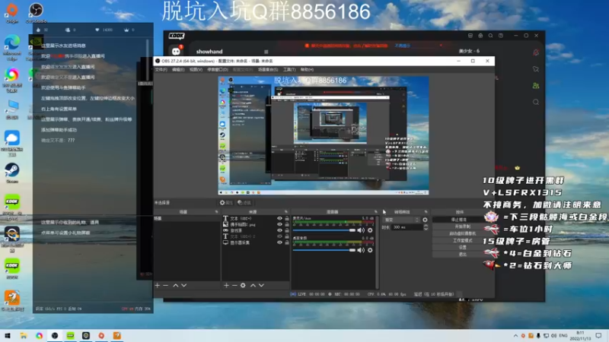609x342 pixels.
Task: Open the 工具(T) menu in OBS
Action: (x=289, y=70)
